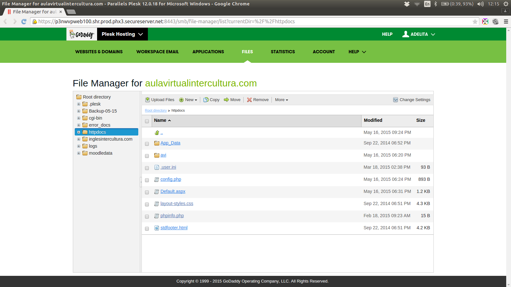Click the up-directory house arrow icon

pyautogui.click(x=157, y=132)
